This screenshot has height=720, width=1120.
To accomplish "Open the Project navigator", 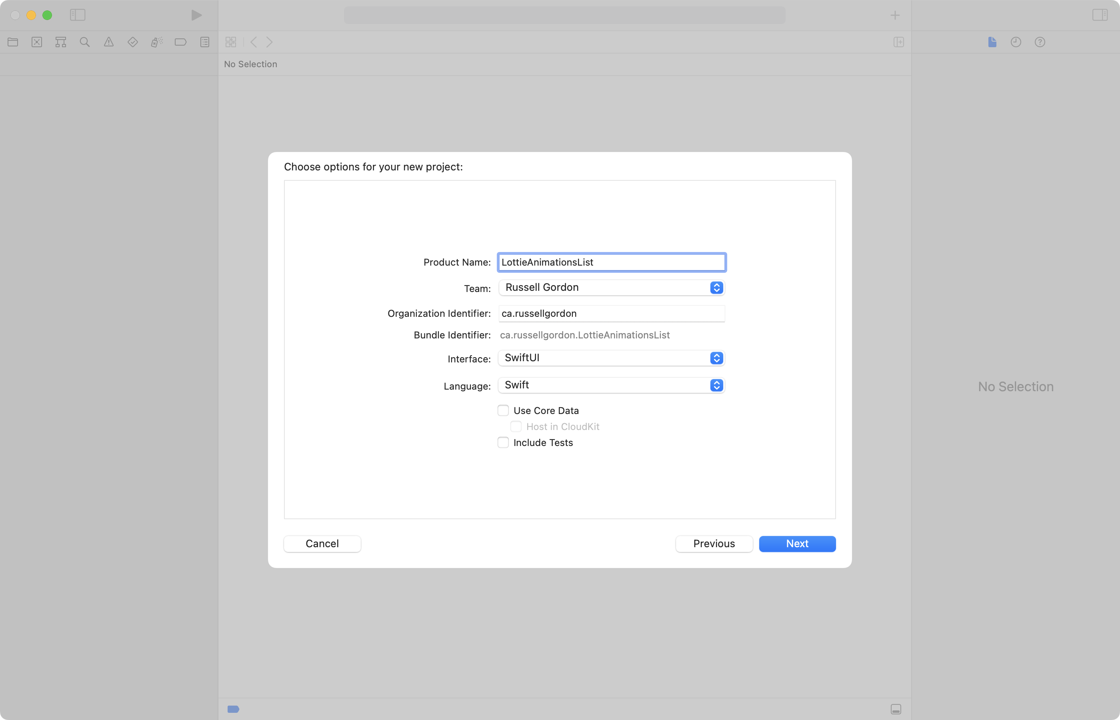I will click(13, 42).
